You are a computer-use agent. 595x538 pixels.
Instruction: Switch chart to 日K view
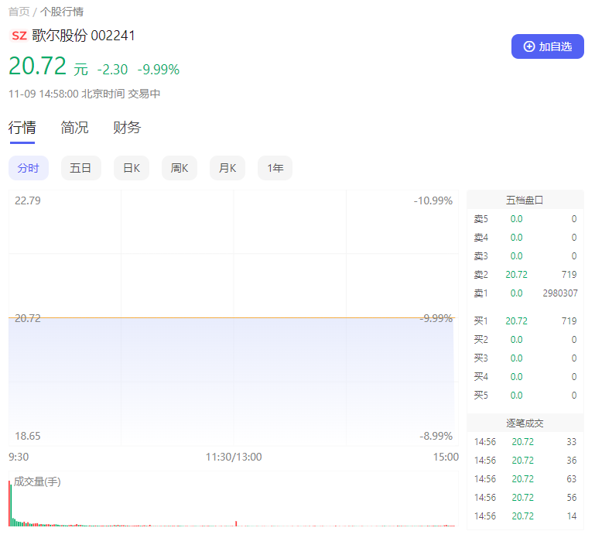tap(132, 168)
